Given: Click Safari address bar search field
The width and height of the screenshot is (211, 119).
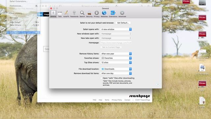Looking at the screenshot, I should point(96,6).
